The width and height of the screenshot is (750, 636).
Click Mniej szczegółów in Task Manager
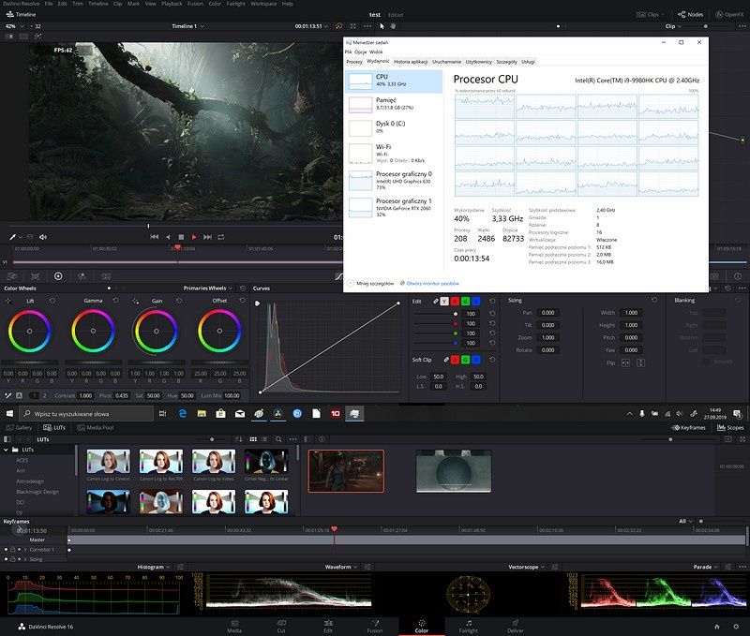point(375,284)
